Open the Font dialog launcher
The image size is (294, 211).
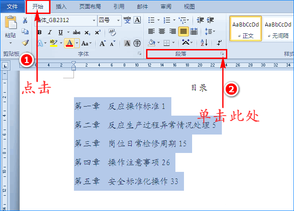(x=139, y=54)
